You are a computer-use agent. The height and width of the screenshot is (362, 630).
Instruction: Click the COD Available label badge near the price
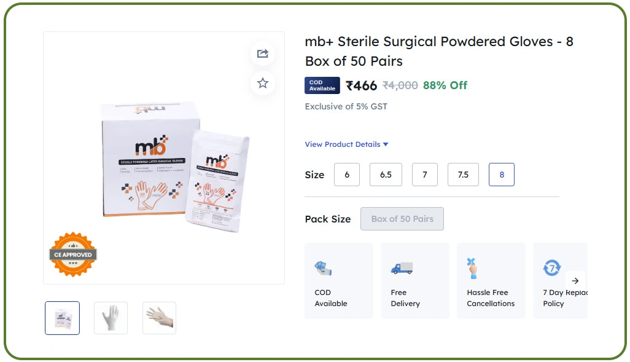pyautogui.click(x=322, y=85)
